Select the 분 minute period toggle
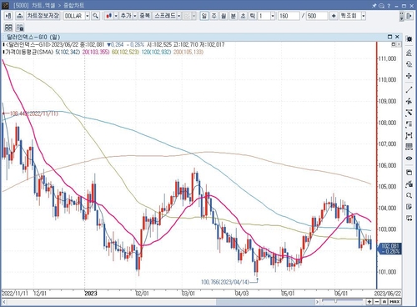417x307 pixels. 234,16
